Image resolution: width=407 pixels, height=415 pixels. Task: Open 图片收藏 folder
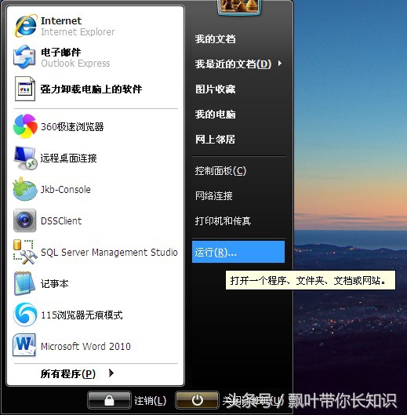(x=215, y=89)
